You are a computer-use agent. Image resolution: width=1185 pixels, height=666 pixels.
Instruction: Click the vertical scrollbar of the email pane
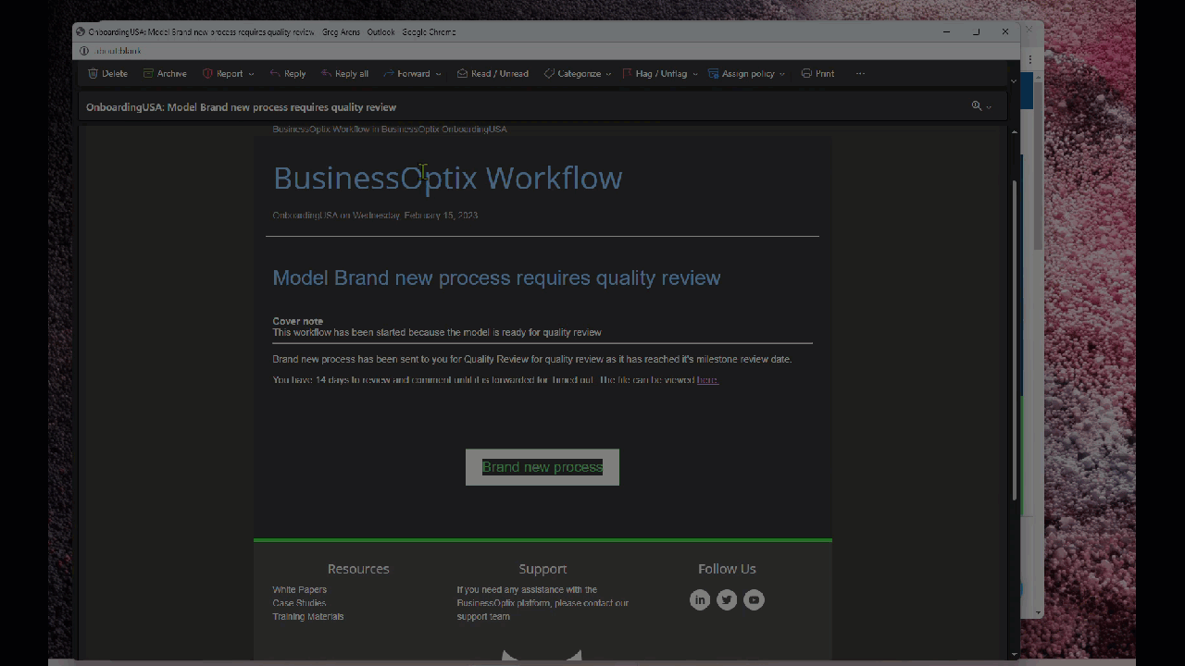(1014, 324)
